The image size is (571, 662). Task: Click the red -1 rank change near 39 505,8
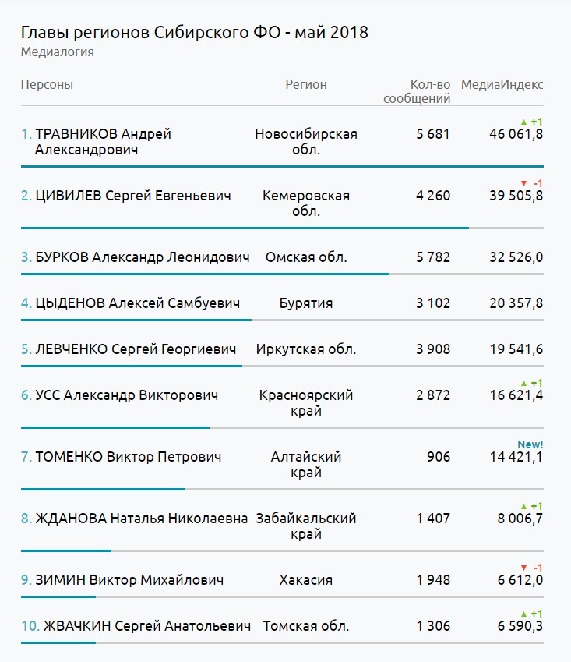click(x=538, y=184)
